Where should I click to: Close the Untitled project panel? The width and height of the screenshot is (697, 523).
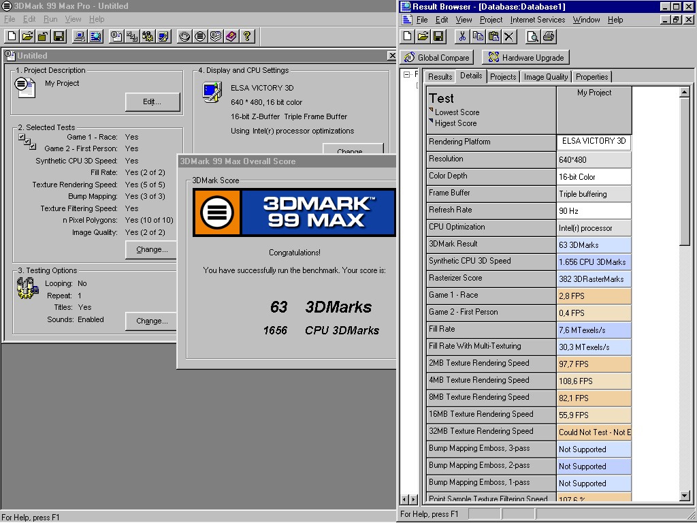click(x=391, y=56)
